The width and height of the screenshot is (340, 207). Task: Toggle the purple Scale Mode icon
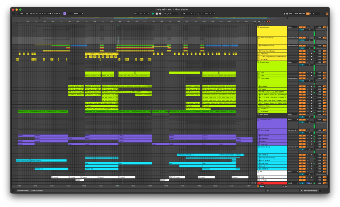pos(65,14)
